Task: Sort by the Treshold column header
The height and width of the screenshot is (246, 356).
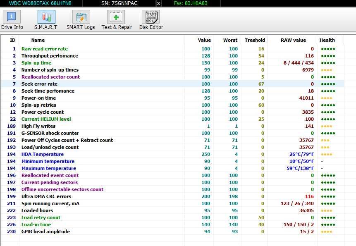Action: click(255, 40)
